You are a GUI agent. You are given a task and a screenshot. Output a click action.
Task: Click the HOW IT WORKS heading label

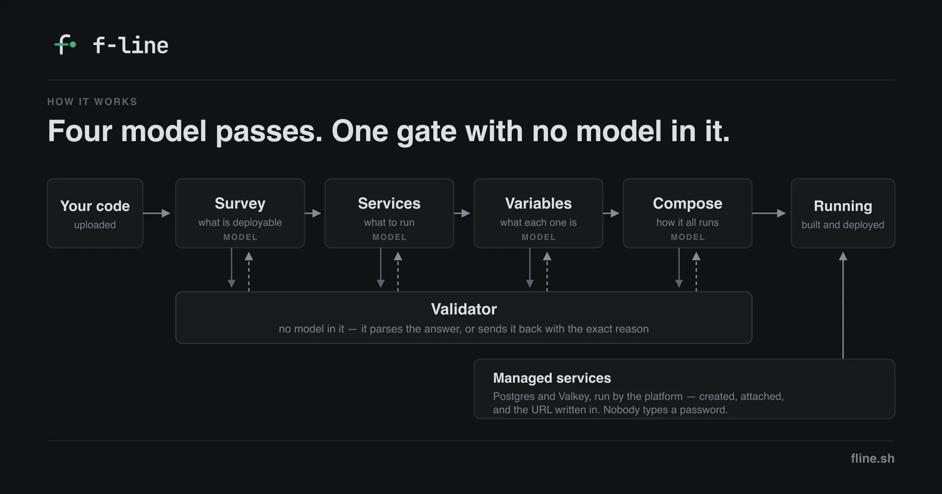[x=92, y=102]
